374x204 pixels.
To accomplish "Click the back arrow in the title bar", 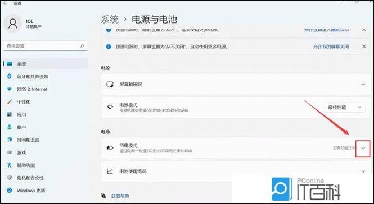I will click(5, 3).
